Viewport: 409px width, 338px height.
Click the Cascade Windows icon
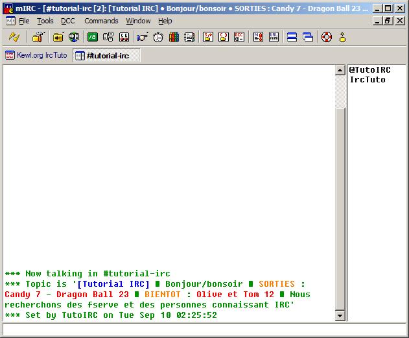[x=308, y=37]
